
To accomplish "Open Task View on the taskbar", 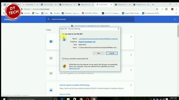I will pyautogui.click(x=55, y=99).
